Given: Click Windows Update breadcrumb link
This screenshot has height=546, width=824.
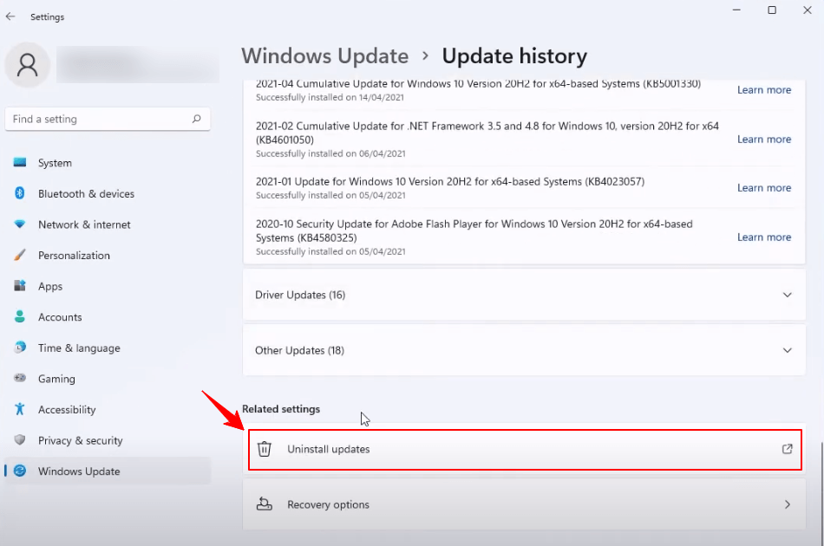Looking at the screenshot, I should pos(324,56).
